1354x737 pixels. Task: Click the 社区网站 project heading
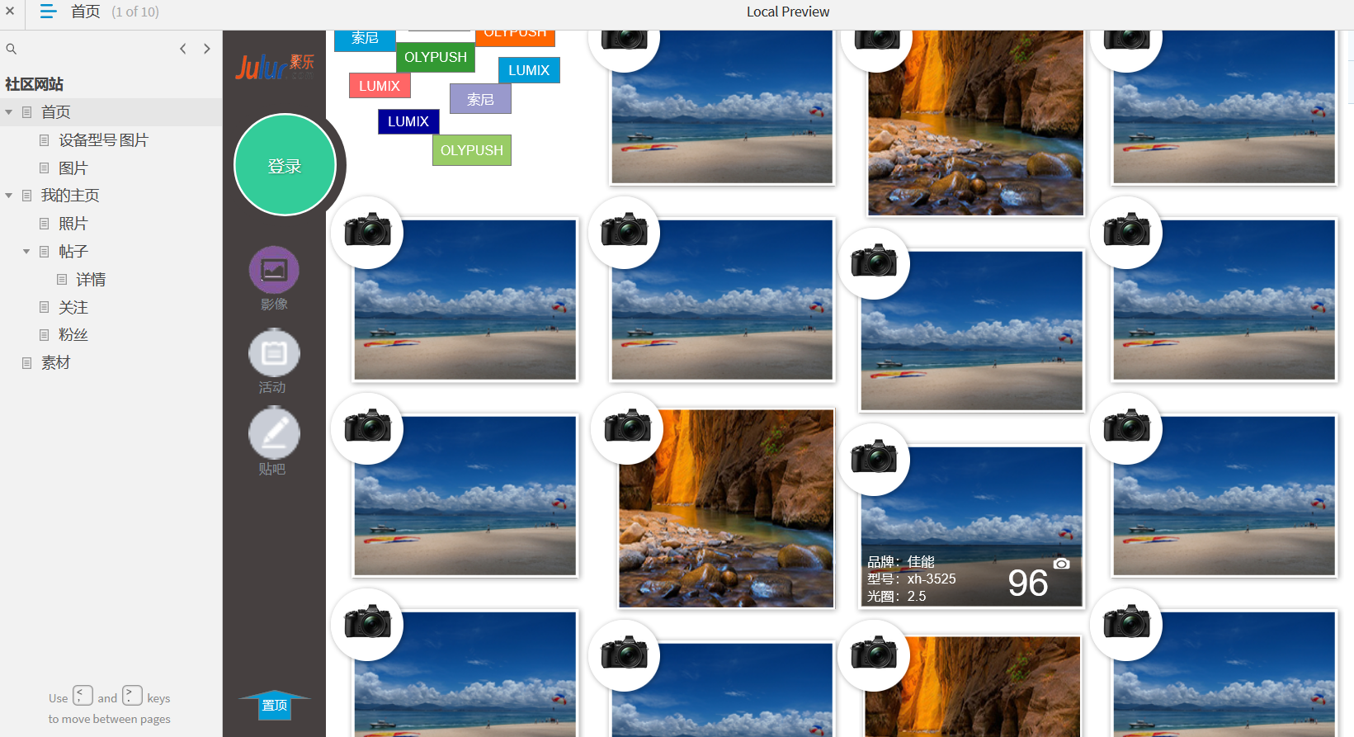pos(35,84)
